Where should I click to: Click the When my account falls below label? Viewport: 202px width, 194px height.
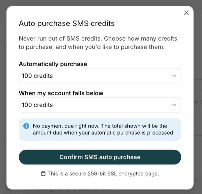click(61, 93)
